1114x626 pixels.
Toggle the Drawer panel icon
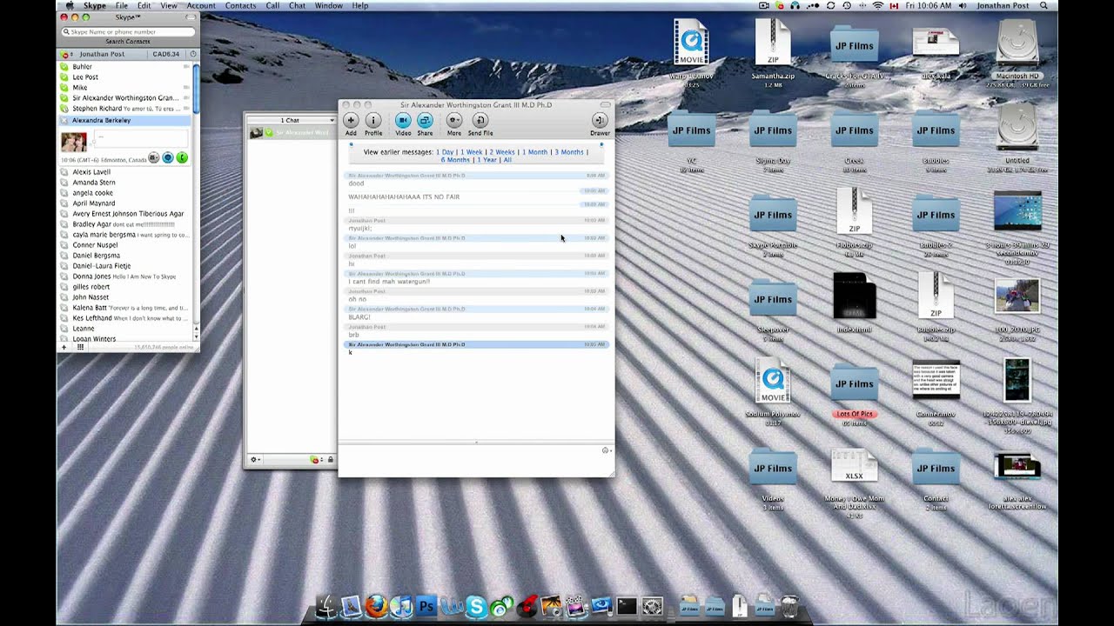(x=600, y=121)
